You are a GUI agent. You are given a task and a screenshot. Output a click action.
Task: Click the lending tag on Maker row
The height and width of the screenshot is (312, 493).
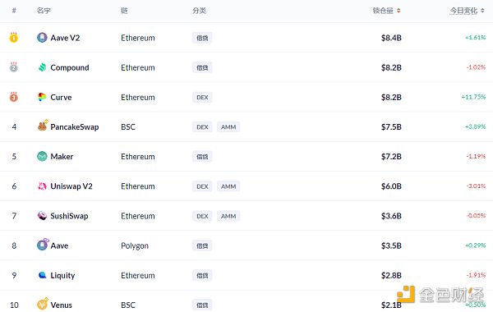tap(202, 157)
